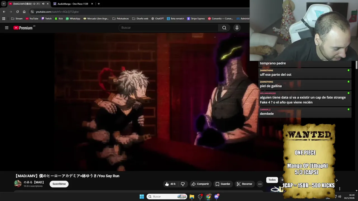Open the volume speaker tray icon
The image size is (358, 201).
point(340,197)
